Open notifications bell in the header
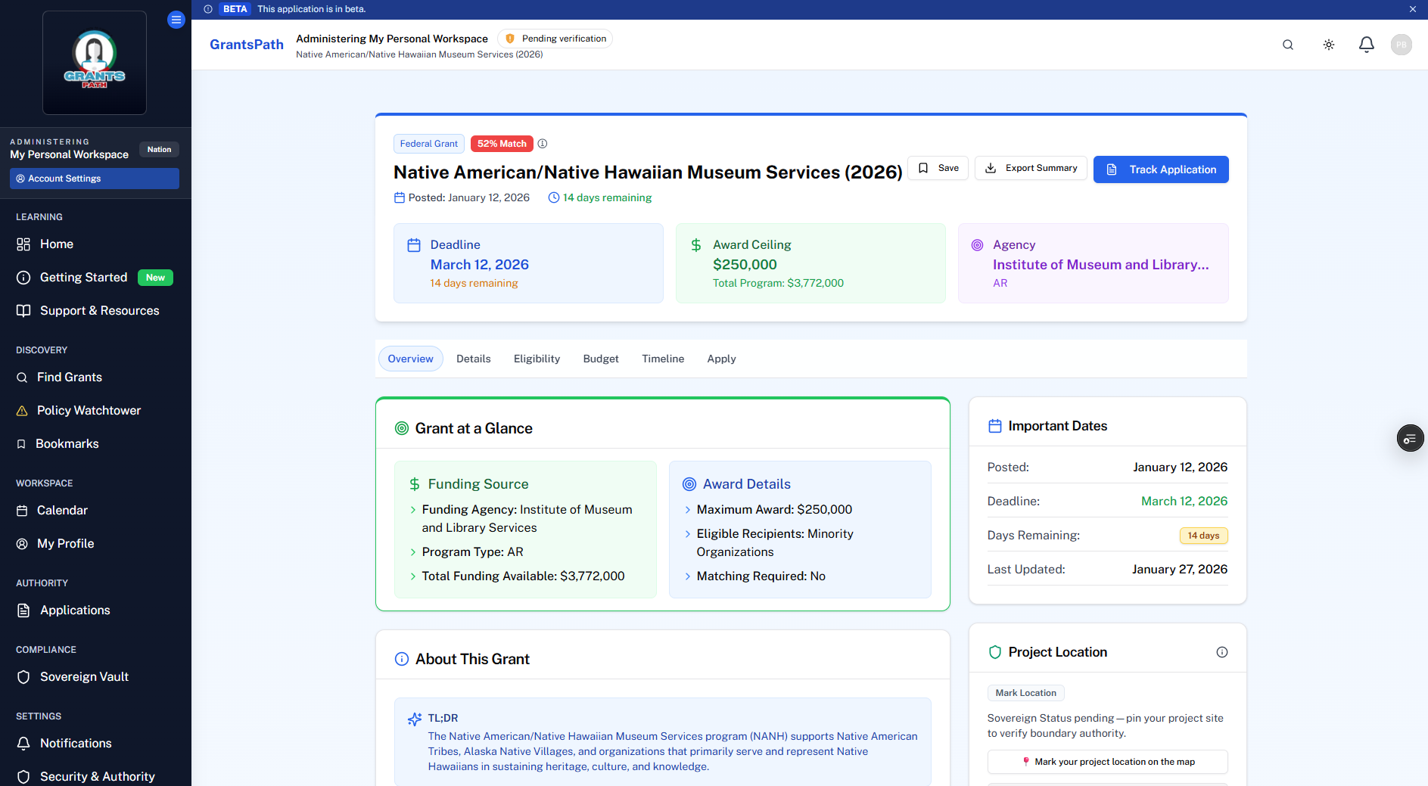Screen dimensions: 1428x786 point(1367,45)
